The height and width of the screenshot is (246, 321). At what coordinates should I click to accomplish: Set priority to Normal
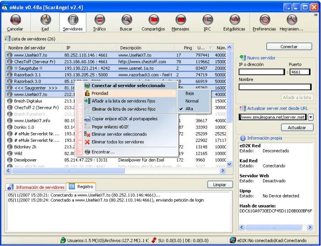coord(194,101)
